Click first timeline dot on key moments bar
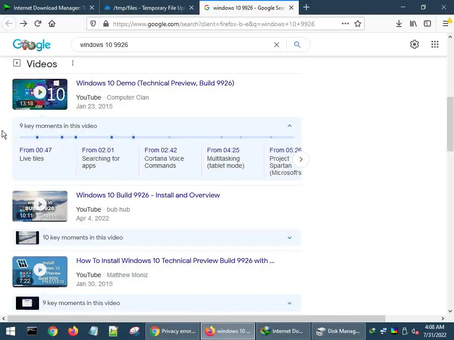Image resolution: width=454 pixels, height=340 pixels. pos(37,137)
